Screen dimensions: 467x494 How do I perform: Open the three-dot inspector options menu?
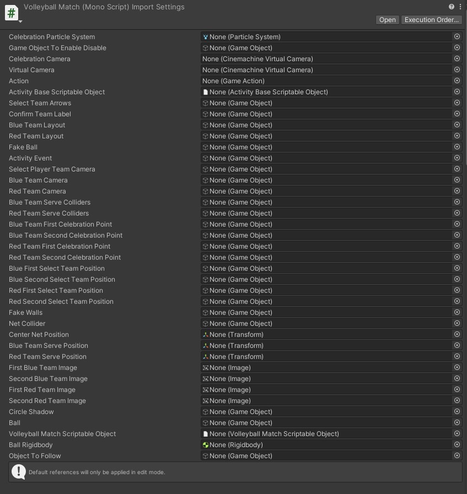click(x=460, y=7)
